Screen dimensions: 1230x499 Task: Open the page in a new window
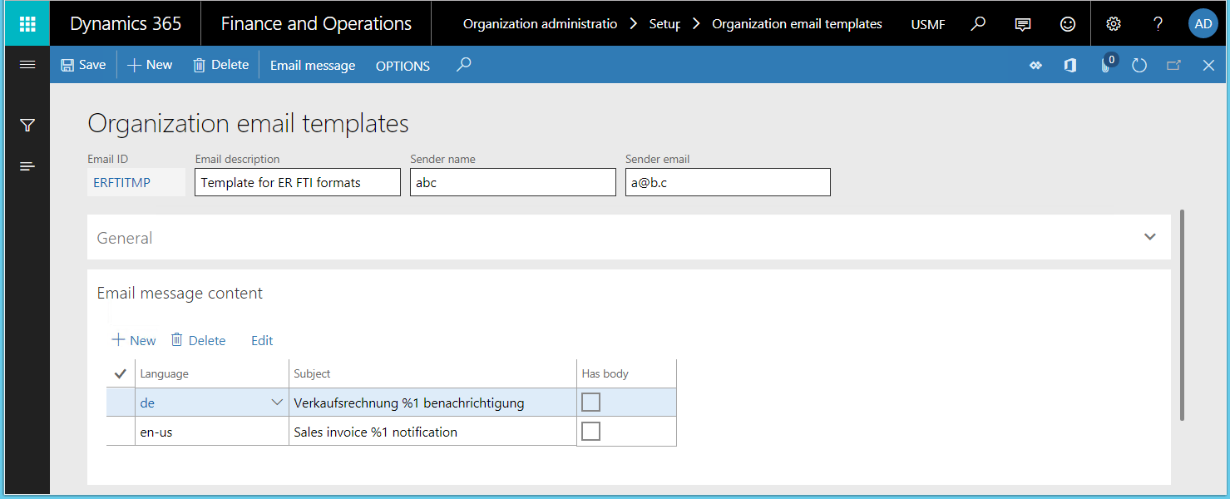click(1173, 65)
